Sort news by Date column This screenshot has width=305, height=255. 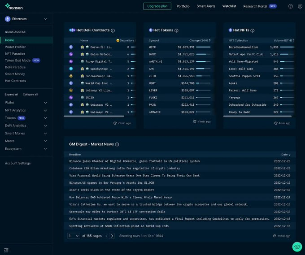coord(286,155)
